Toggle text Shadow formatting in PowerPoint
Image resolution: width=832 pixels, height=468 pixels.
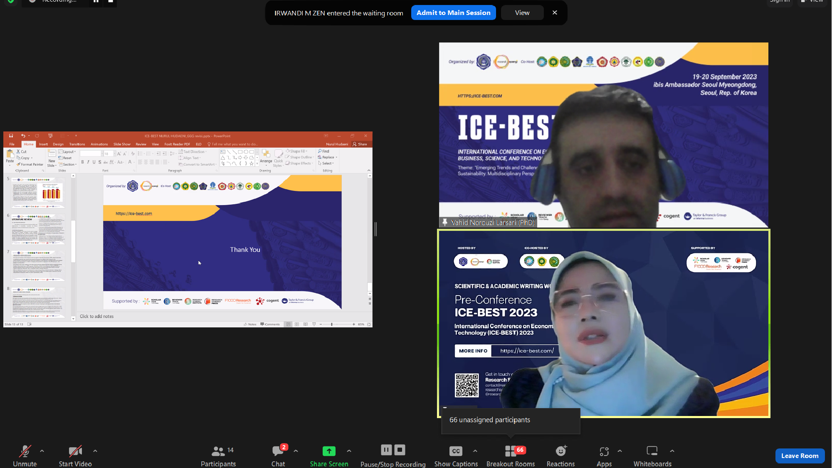(x=100, y=162)
